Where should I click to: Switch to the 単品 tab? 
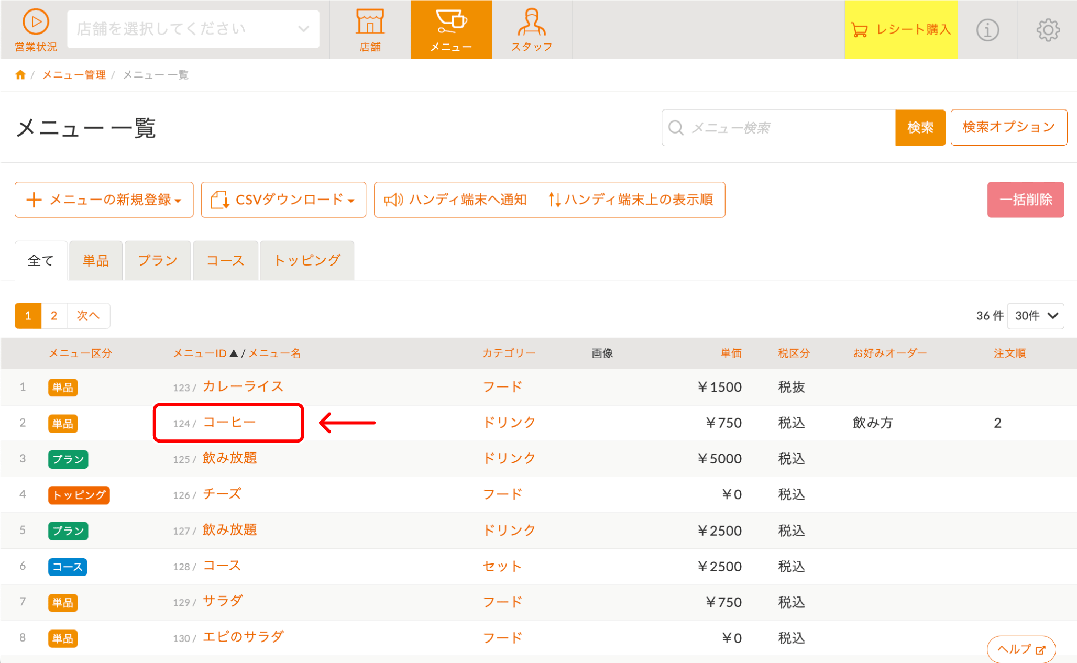click(x=96, y=261)
